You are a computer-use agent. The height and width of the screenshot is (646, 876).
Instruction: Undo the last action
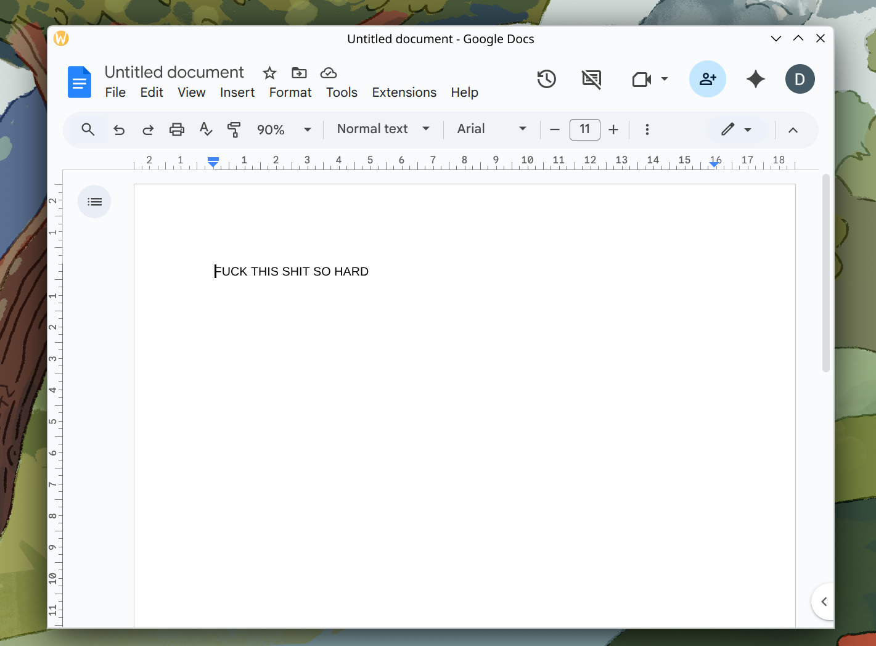point(119,129)
